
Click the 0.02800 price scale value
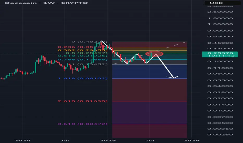tap(220, 93)
